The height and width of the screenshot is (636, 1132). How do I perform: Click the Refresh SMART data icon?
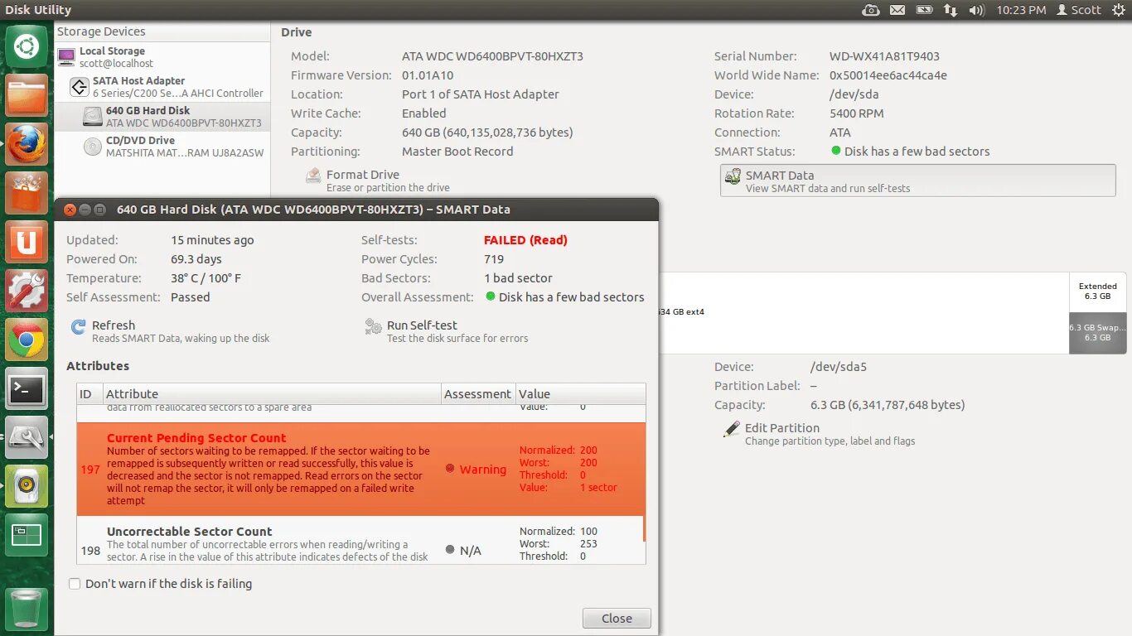tap(79, 327)
